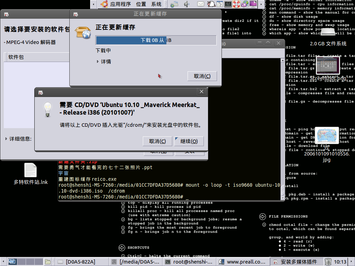Click the title bar icon of the CD/DVD dialog
This screenshot has width=355, height=266.
[x=41, y=93]
